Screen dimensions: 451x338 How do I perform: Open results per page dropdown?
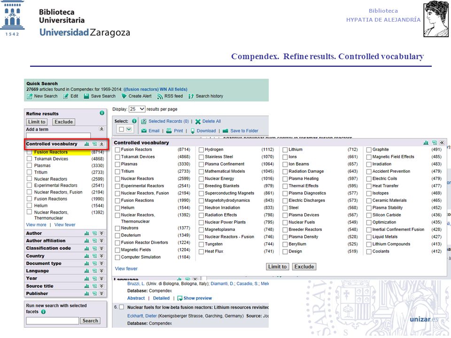(x=137, y=109)
